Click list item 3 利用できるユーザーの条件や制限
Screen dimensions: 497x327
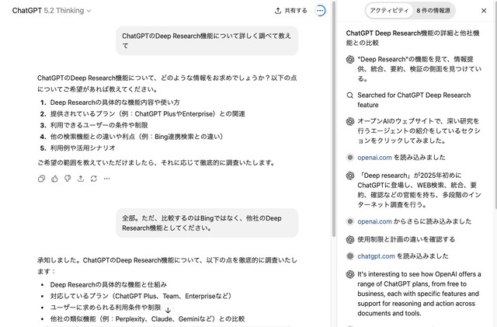pyautogui.click(x=99, y=125)
